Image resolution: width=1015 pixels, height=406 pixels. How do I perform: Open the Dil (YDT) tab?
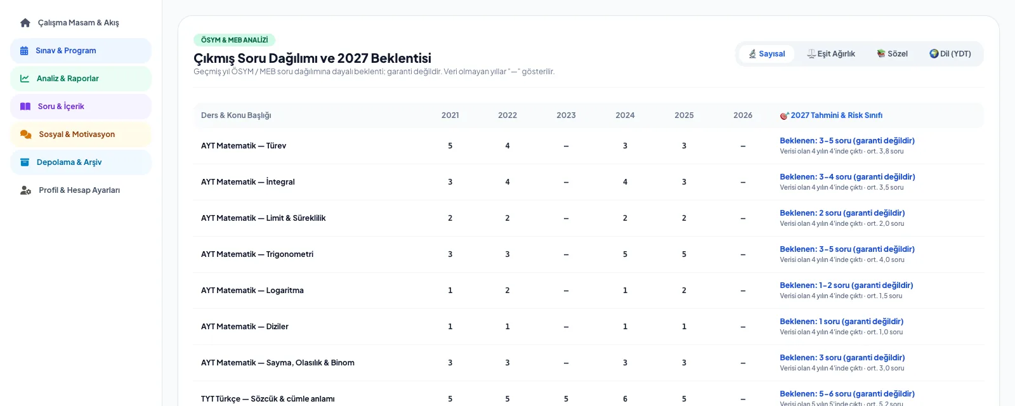pyautogui.click(x=950, y=54)
